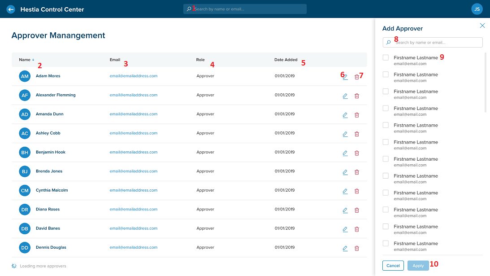
Task: Open Alexander Flemming's email address link
Action: (134, 95)
